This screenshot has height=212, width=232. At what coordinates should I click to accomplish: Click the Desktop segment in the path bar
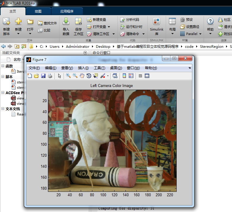coord(103,46)
